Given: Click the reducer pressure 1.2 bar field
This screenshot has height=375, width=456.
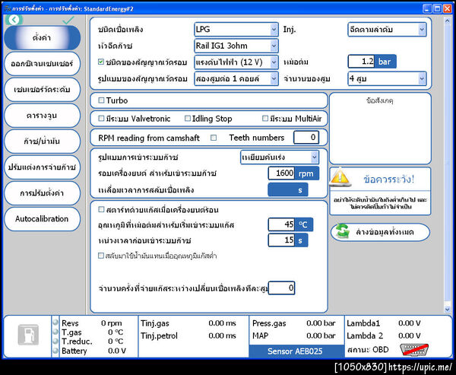Looking at the screenshot, I should point(362,62).
